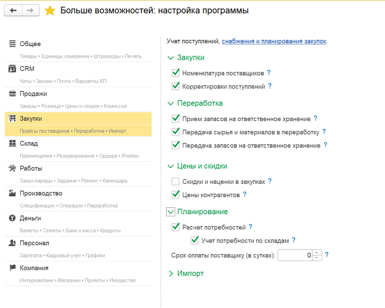Enable Скидки и наценки в закупках checkbox
This screenshot has width=385, height=308.
pyautogui.click(x=175, y=182)
